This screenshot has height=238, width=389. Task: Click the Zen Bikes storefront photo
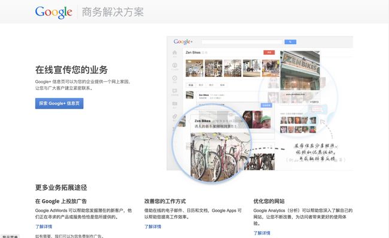[x=300, y=70]
